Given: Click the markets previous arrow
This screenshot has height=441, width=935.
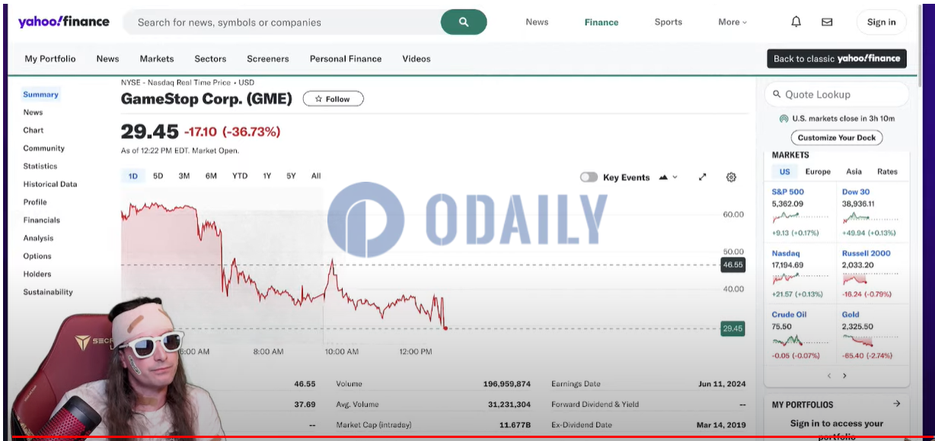Looking at the screenshot, I should [829, 376].
